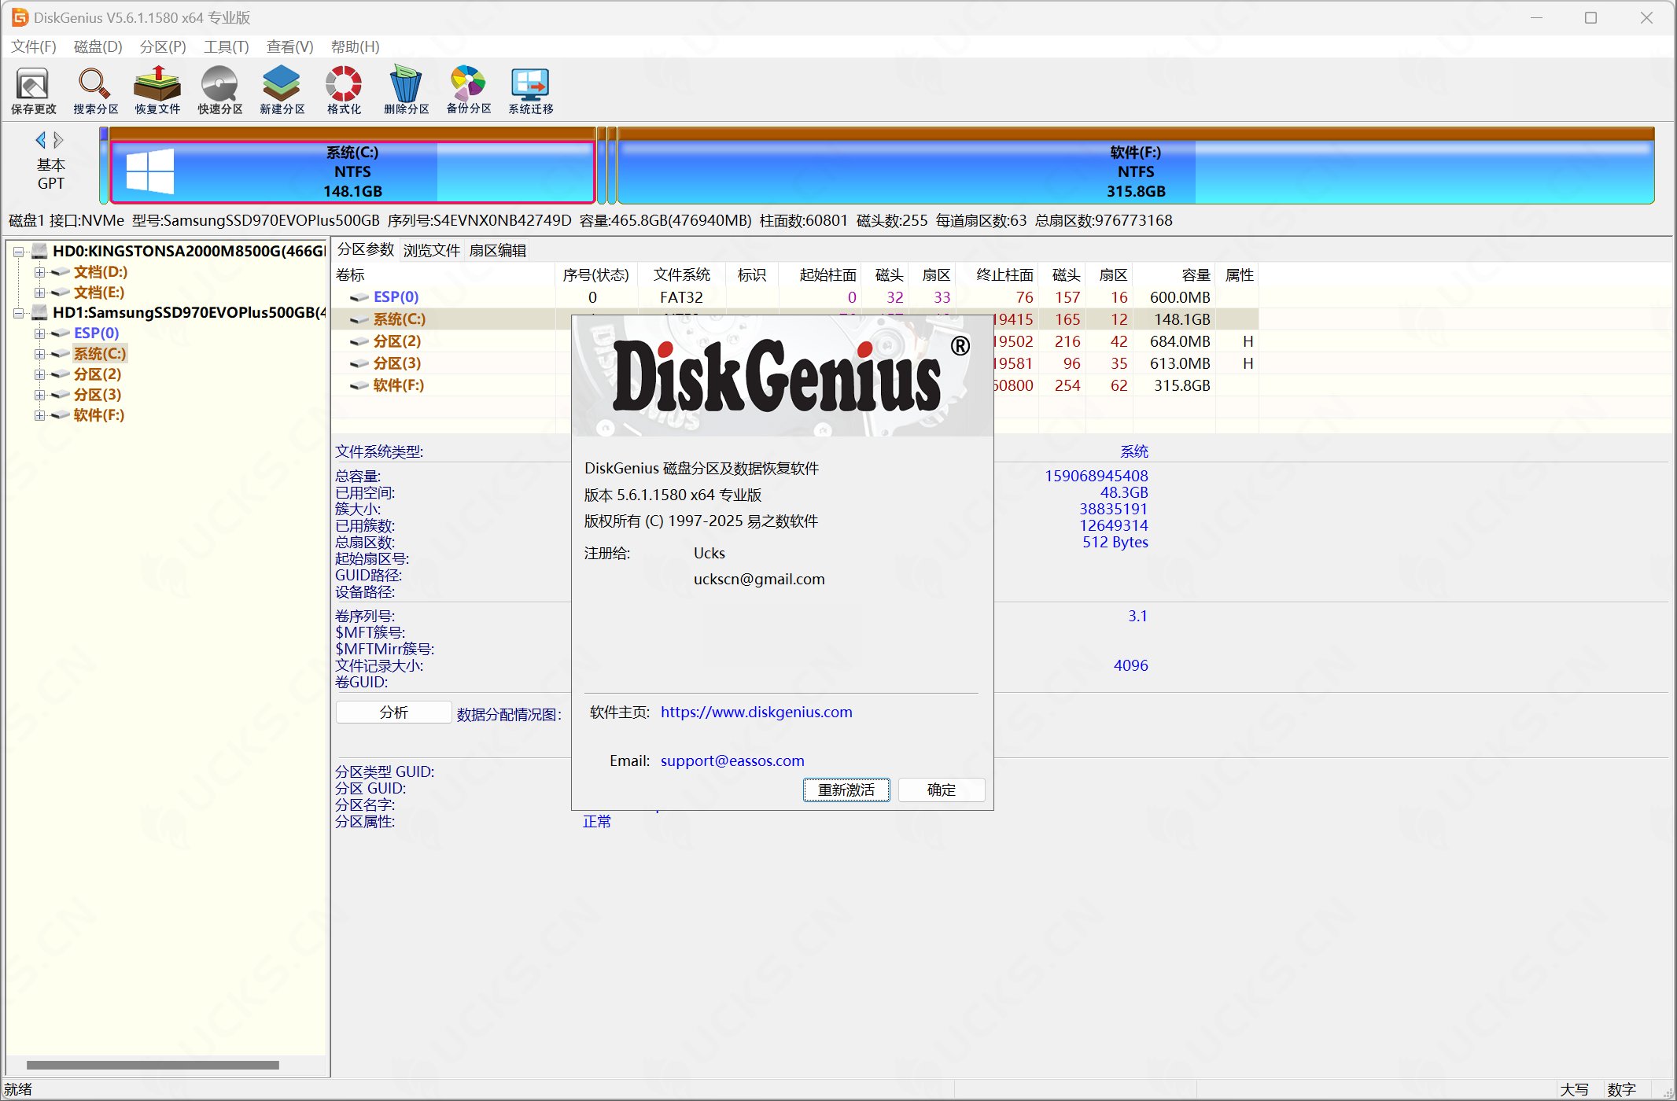1677x1101 pixels.
Task: Collapse the HD1 SamsungSSD970 disk node
Action: [x=18, y=313]
